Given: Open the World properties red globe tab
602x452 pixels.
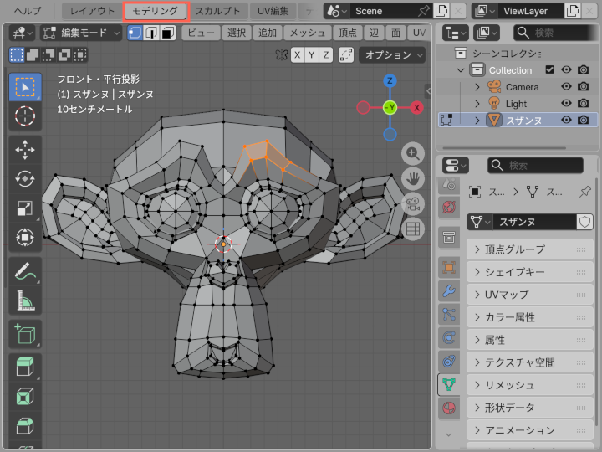Looking at the screenshot, I should (449, 208).
